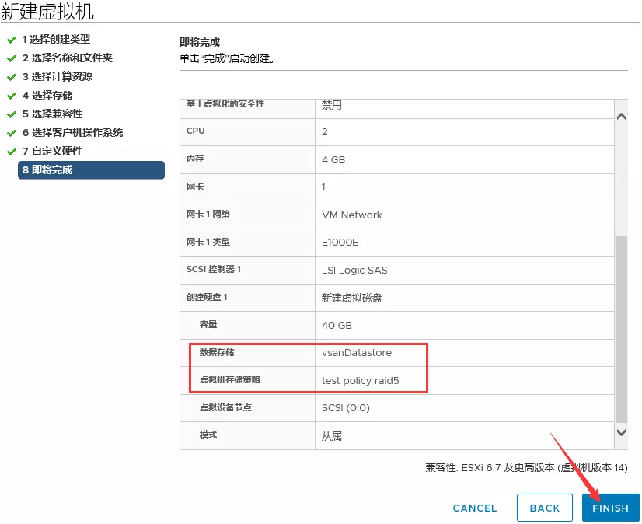Click the BACK button
Screen dimensions: 642x524
coord(544,508)
